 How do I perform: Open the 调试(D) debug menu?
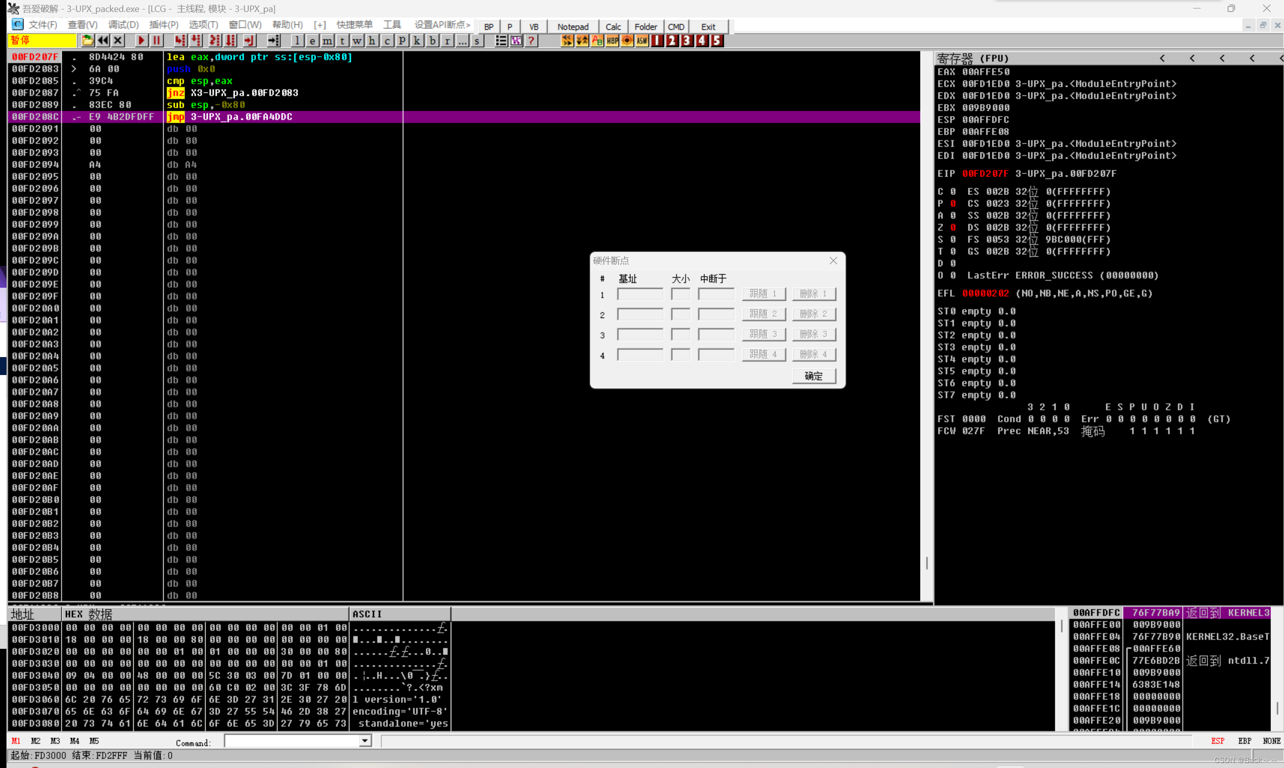point(123,25)
